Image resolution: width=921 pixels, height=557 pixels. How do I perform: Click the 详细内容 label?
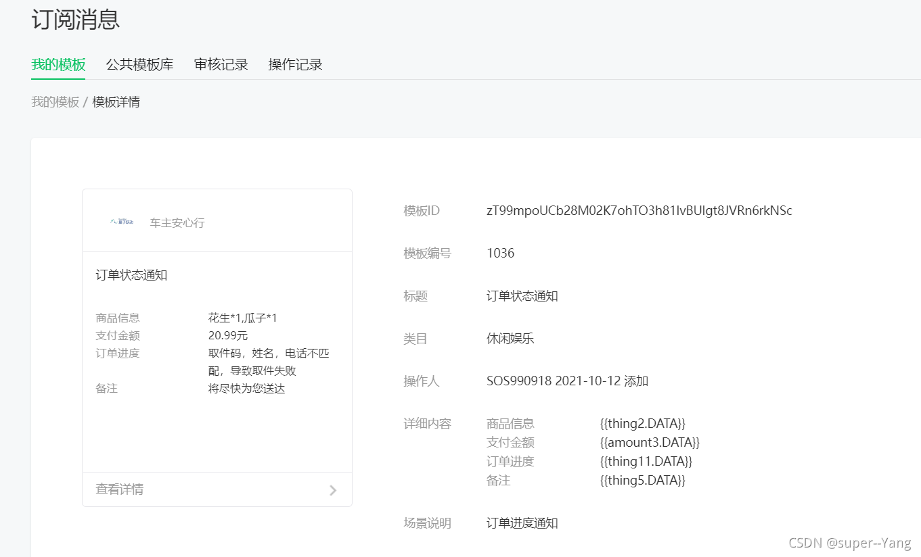pos(427,424)
